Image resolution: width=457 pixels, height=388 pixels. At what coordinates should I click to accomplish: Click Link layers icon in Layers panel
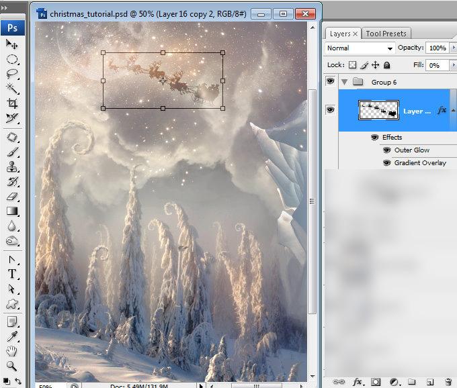coord(338,381)
